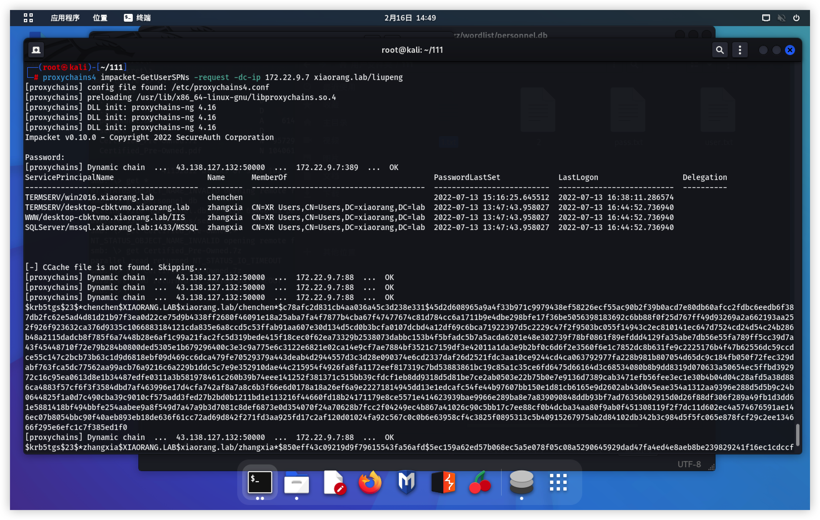Click the 2022-07-13 16:38:11.286574 timestamp
This screenshot has width=820, height=520.
(616, 197)
